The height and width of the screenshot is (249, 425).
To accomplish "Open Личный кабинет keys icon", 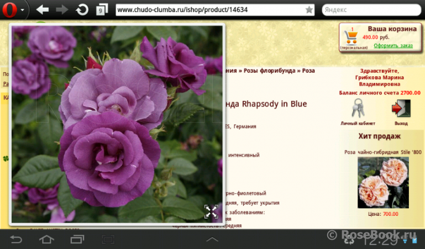I will point(358,108).
